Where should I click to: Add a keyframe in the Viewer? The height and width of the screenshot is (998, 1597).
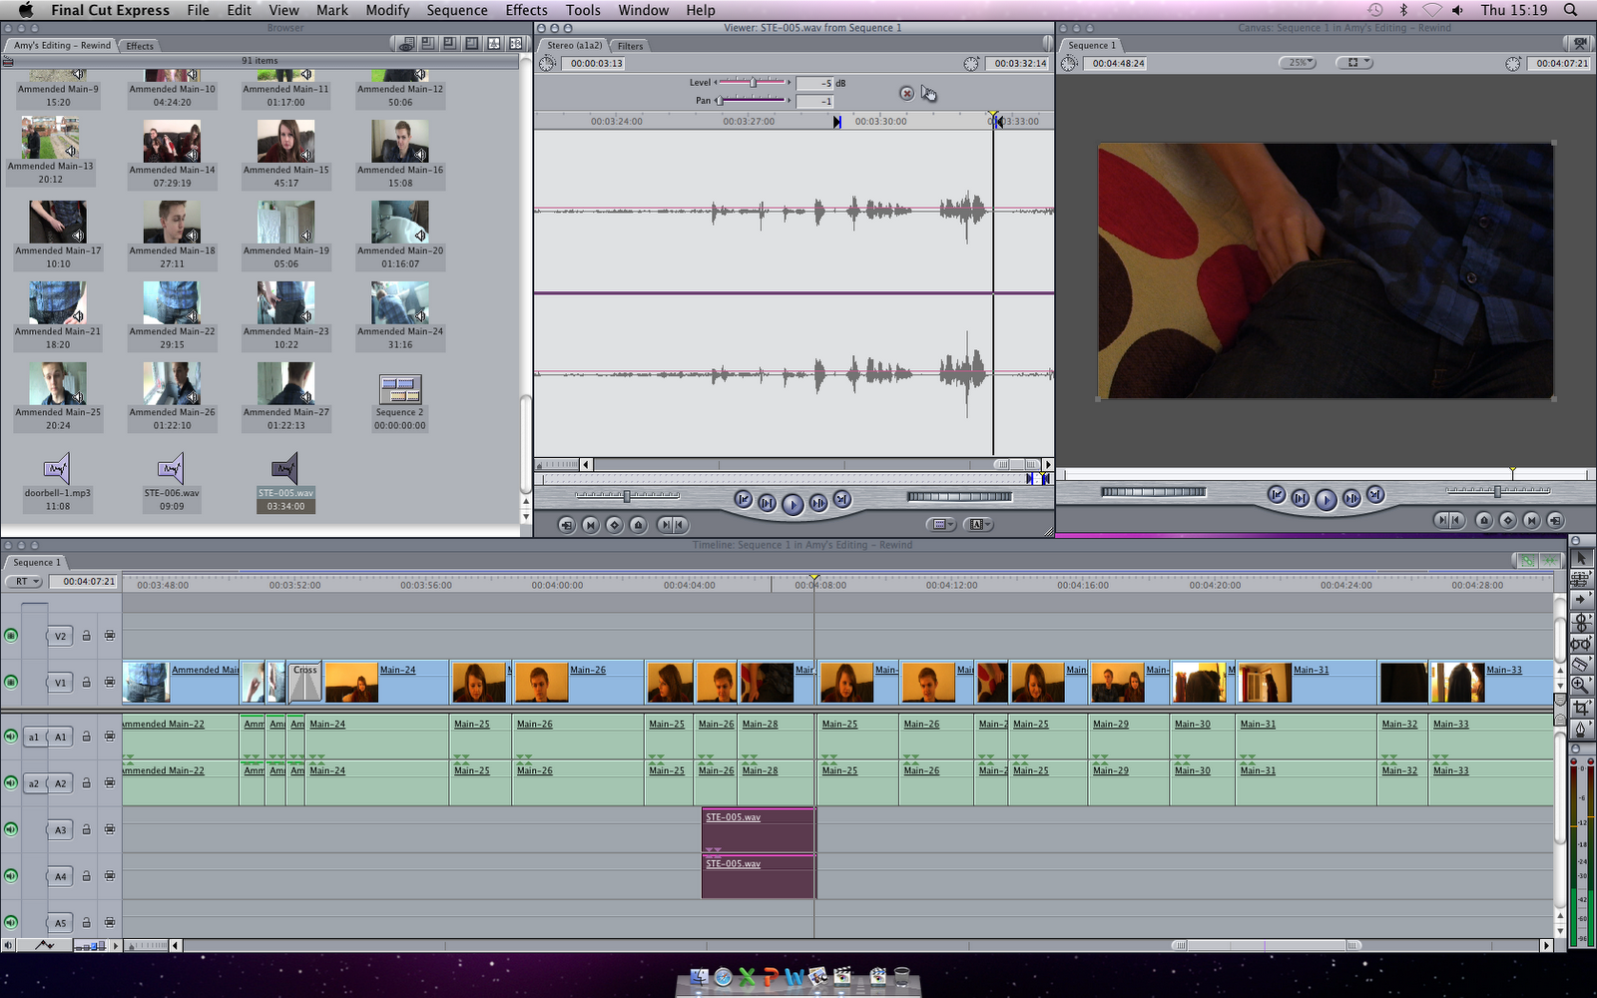(615, 525)
